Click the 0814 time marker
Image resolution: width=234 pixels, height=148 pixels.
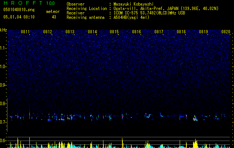92,32
